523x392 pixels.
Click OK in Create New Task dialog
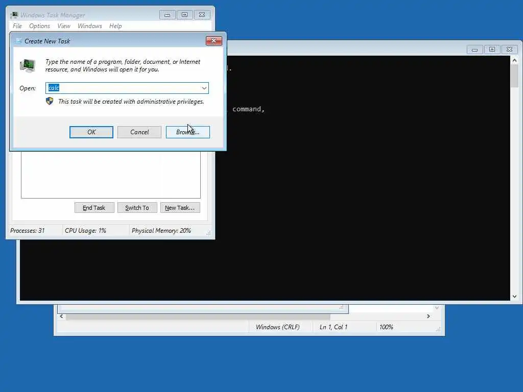point(91,132)
